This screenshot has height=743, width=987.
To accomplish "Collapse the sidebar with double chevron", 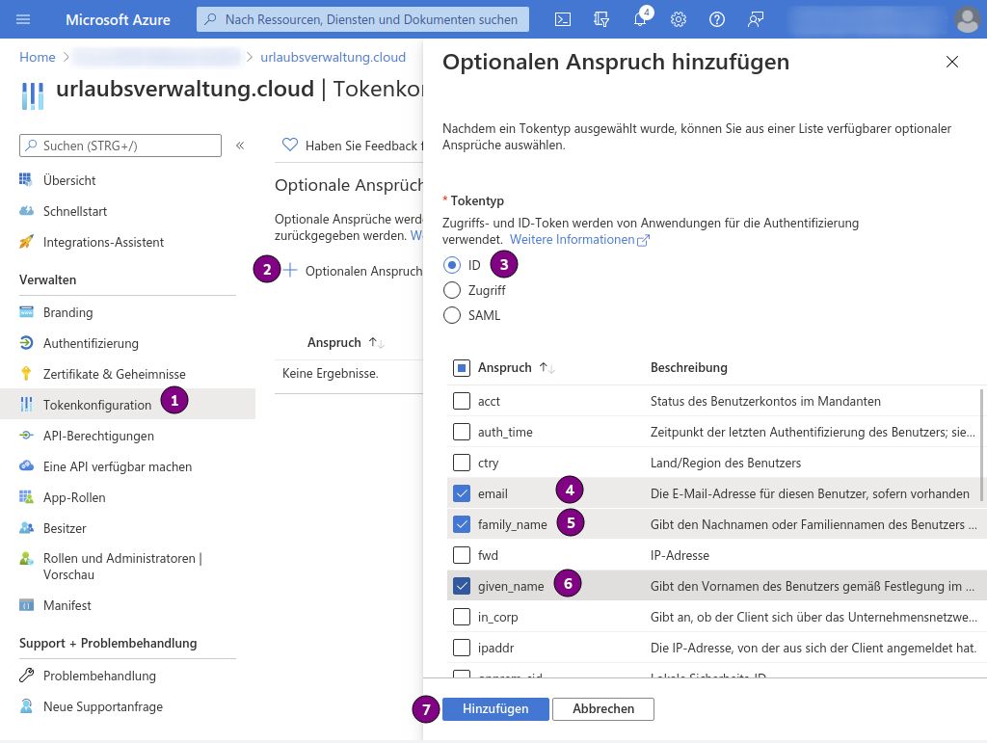I will pyautogui.click(x=240, y=146).
